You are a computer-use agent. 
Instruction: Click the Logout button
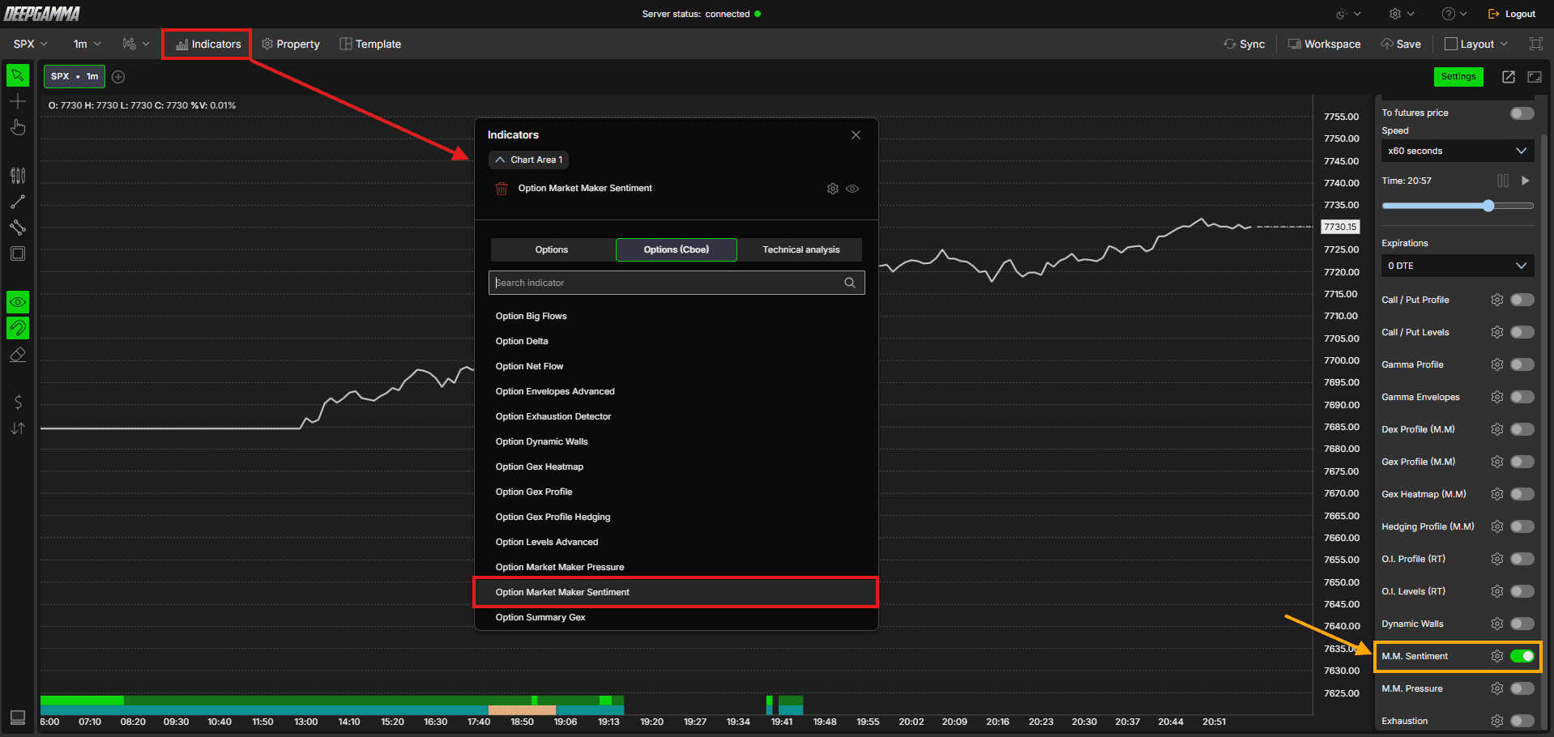click(1512, 14)
